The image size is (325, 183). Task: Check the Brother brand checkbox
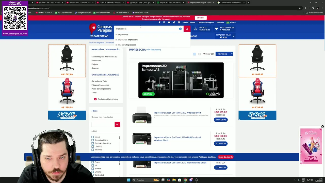point(93,169)
